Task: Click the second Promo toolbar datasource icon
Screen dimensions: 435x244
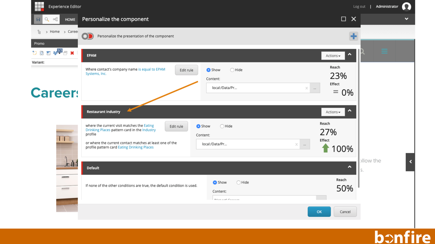Action: coord(42,53)
